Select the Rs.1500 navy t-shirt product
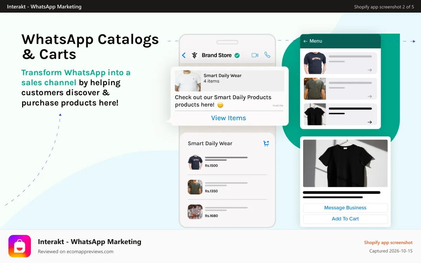The width and height of the screenshot is (421, 263). [227, 162]
